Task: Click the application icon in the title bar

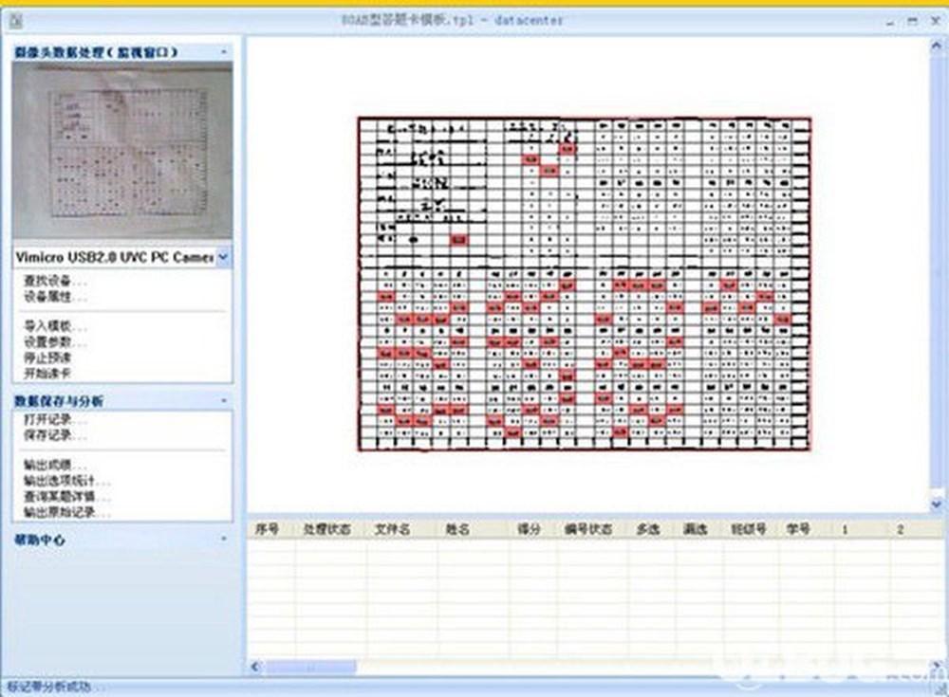Action: [x=16, y=21]
